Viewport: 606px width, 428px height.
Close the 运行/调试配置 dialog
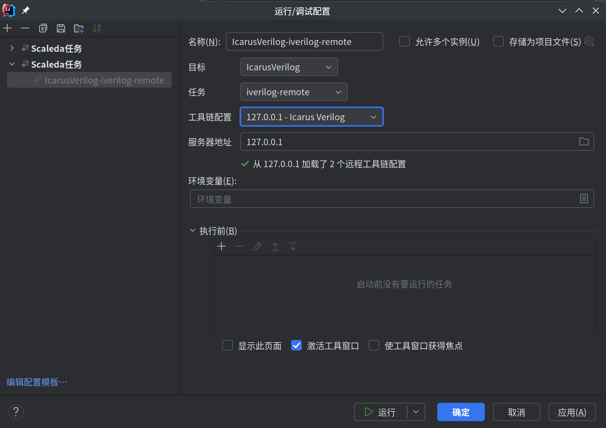596,11
